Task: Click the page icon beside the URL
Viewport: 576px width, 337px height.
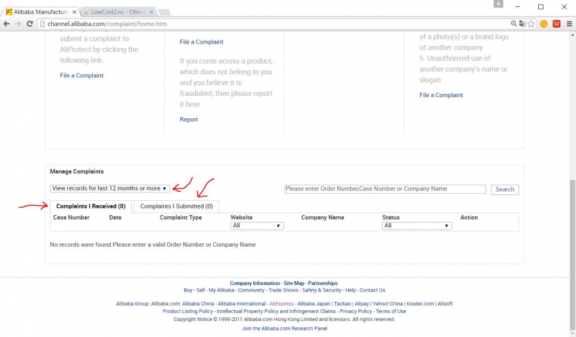Action: coord(42,24)
